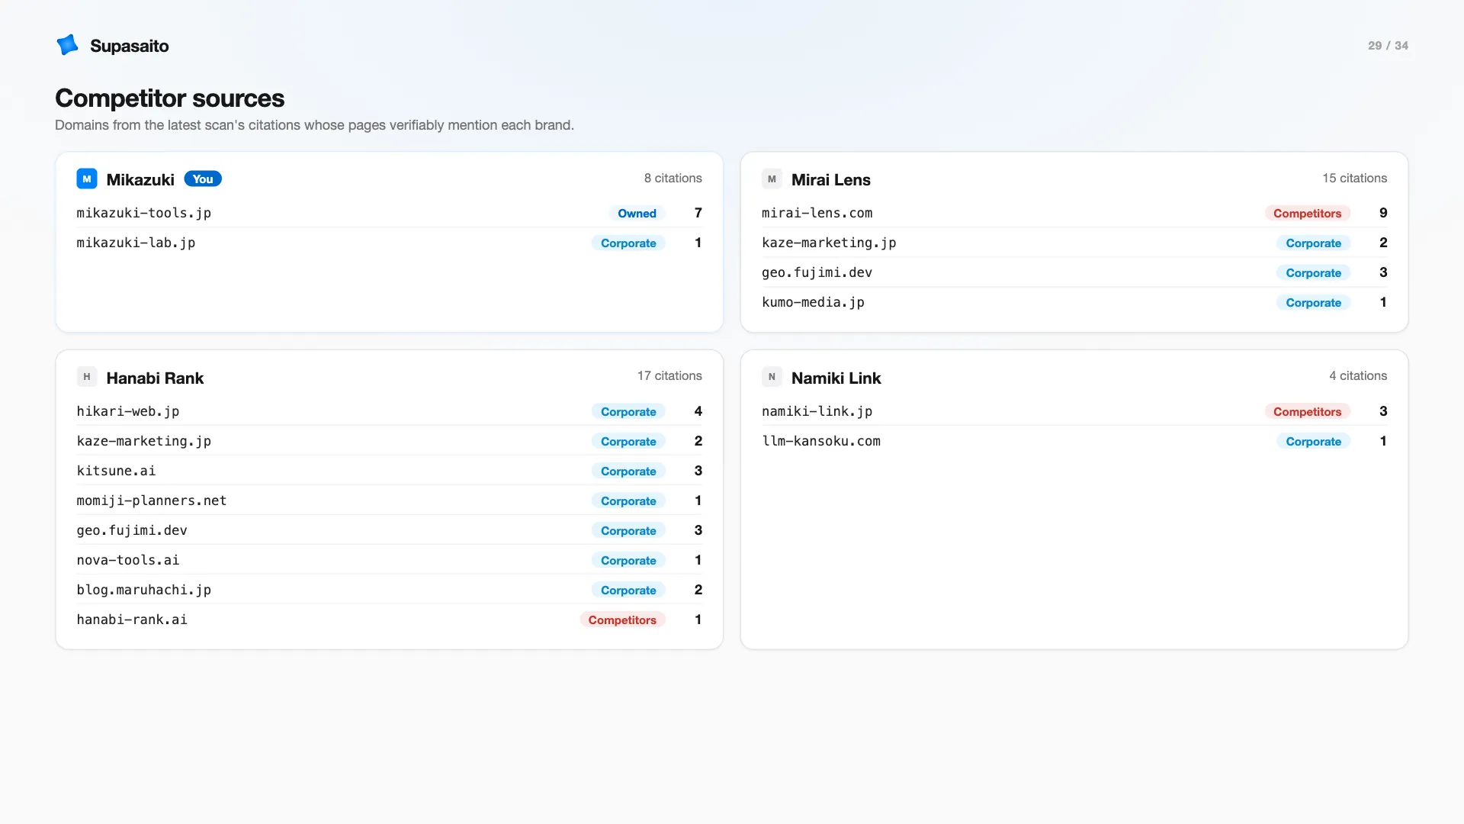Viewport: 1464px width, 824px height.
Task: Select the kitsune.ai domain
Action: 116,471
